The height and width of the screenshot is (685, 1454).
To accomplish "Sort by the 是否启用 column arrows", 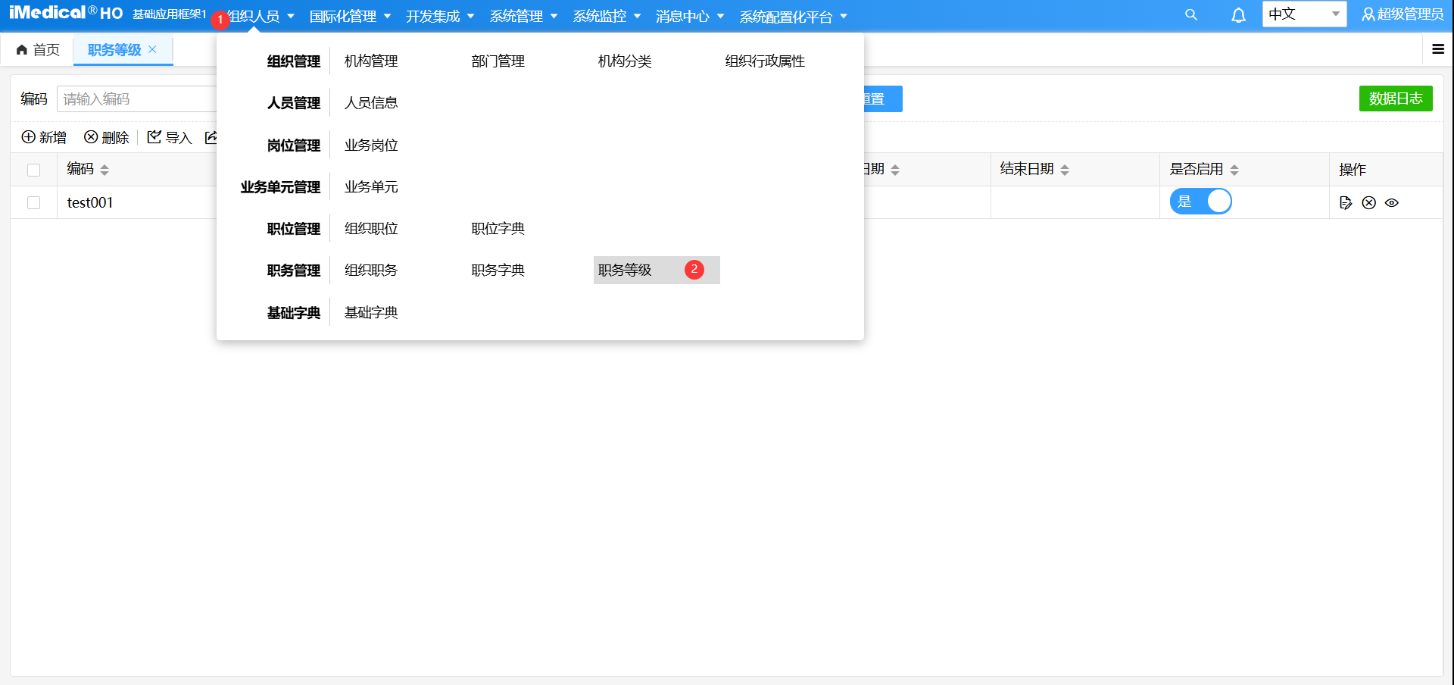I will pyautogui.click(x=1234, y=170).
